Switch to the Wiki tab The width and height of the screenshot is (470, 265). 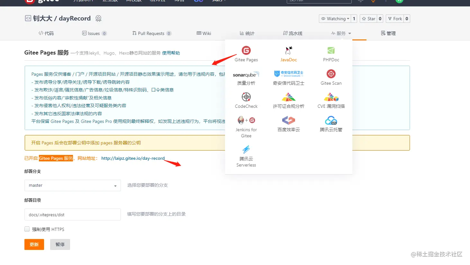pos(204,33)
